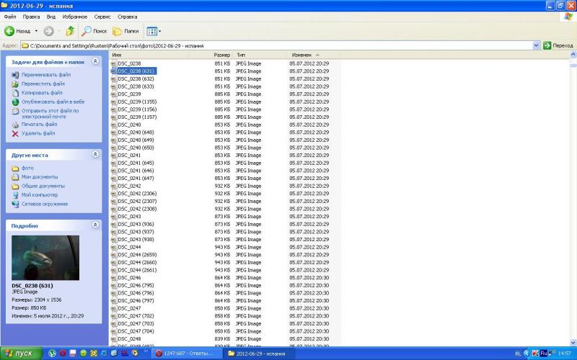Show hidden tray icons arrow
This screenshot has height=360, width=577.
pyautogui.click(x=527, y=354)
